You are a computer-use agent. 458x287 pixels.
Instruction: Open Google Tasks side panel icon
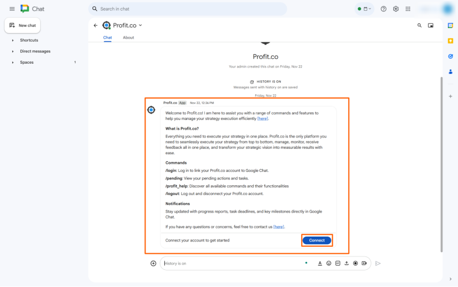[x=451, y=56]
